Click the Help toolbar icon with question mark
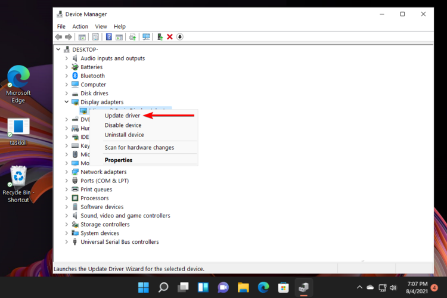 (109, 37)
